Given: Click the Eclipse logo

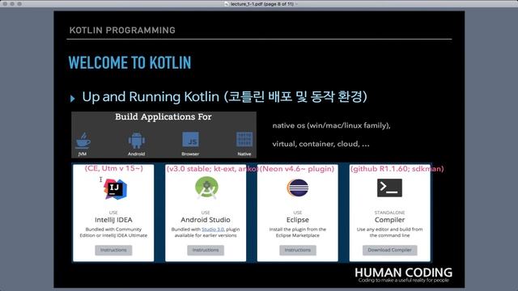Looking at the screenshot, I should (298, 188).
